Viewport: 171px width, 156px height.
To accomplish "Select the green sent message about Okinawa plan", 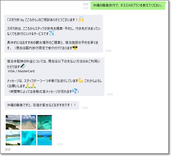I will pos(128,5).
